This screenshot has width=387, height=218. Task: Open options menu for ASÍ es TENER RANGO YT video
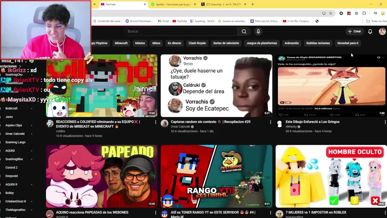pyautogui.click(x=270, y=213)
